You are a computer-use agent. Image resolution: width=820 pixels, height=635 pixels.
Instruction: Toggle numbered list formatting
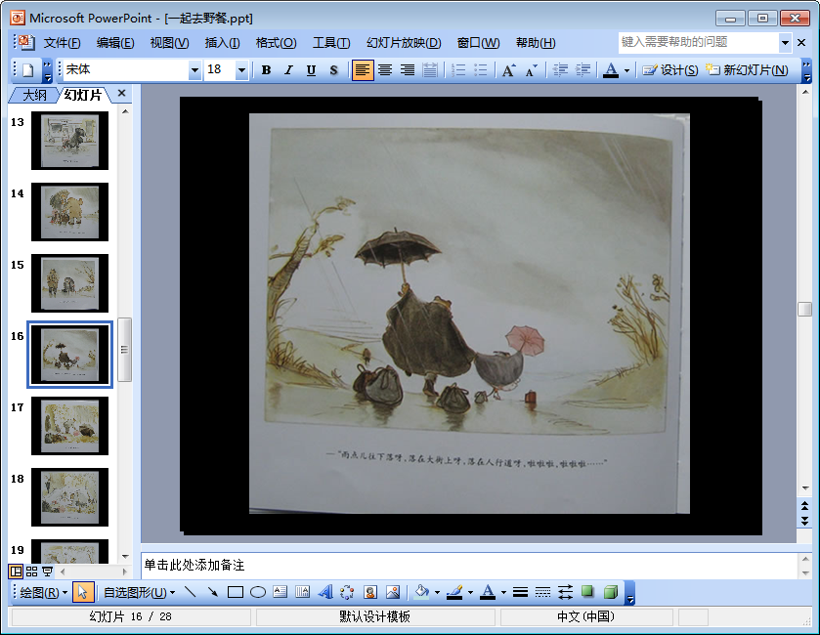(458, 70)
